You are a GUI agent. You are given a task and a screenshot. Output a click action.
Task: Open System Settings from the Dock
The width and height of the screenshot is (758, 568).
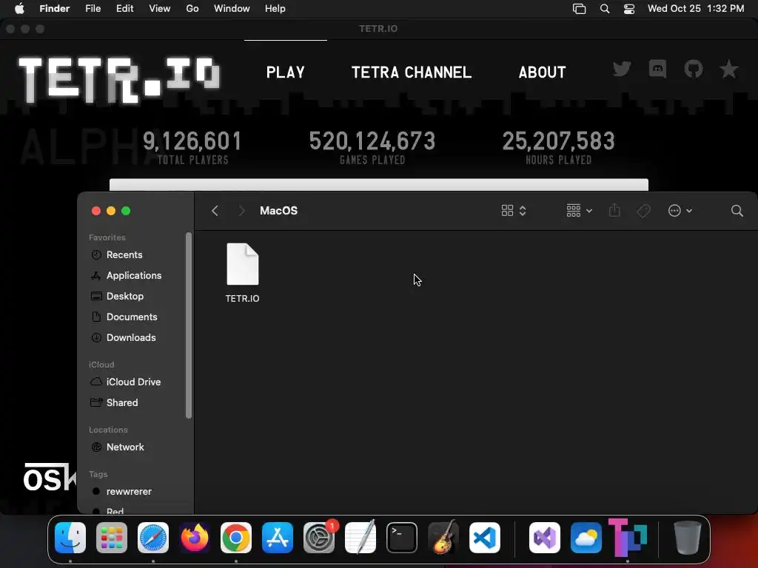point(319,538)
